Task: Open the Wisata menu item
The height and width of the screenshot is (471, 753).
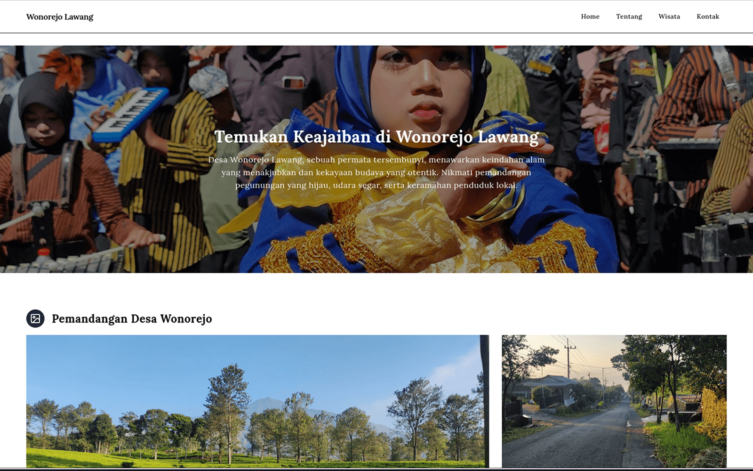Action: tap(669, 16)
